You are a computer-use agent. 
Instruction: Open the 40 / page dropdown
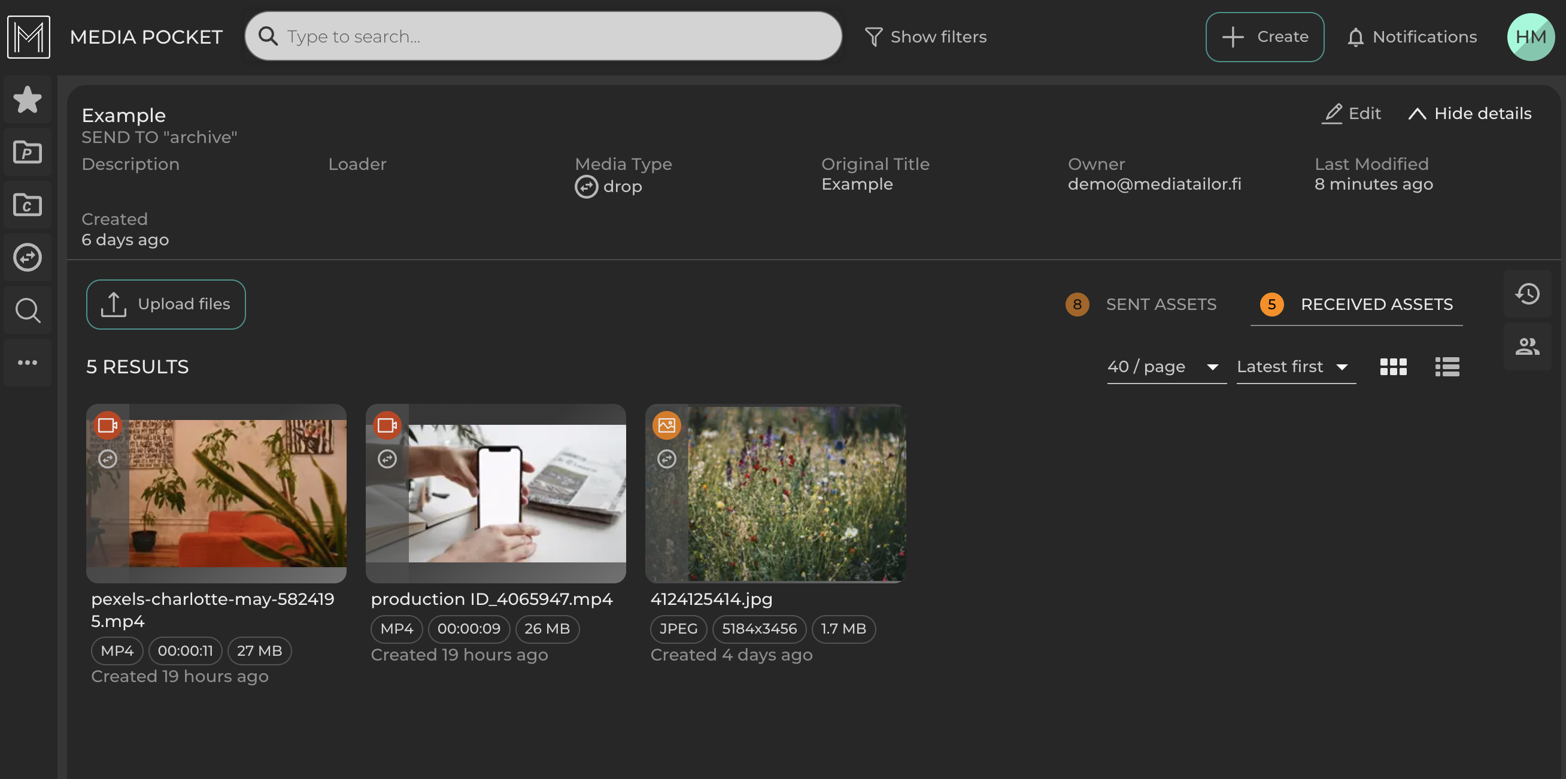1166,366
